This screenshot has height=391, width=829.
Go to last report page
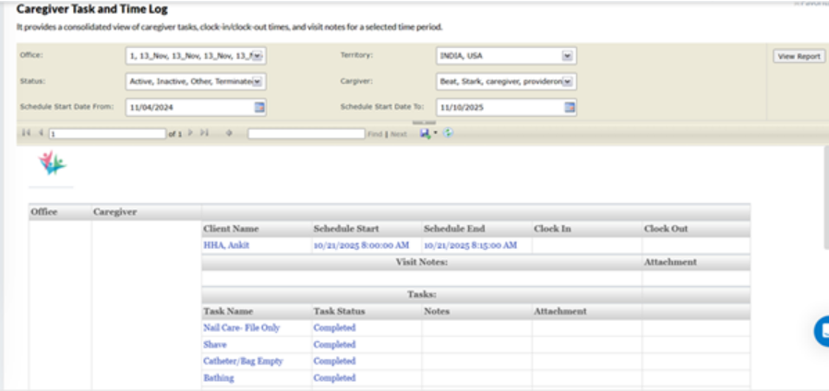(x=205, y=133)
